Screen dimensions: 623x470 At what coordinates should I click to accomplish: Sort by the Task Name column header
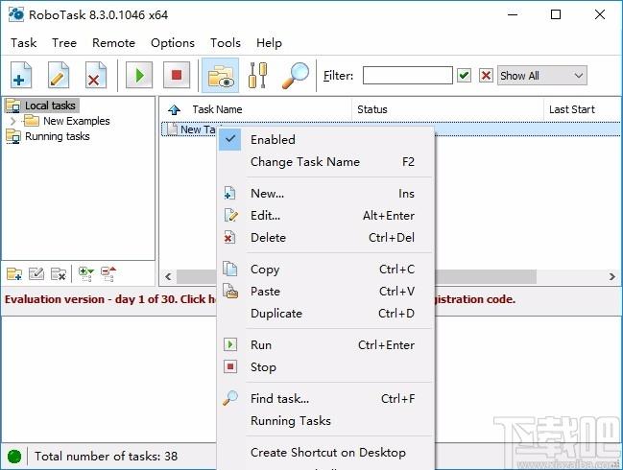[217, 109]
